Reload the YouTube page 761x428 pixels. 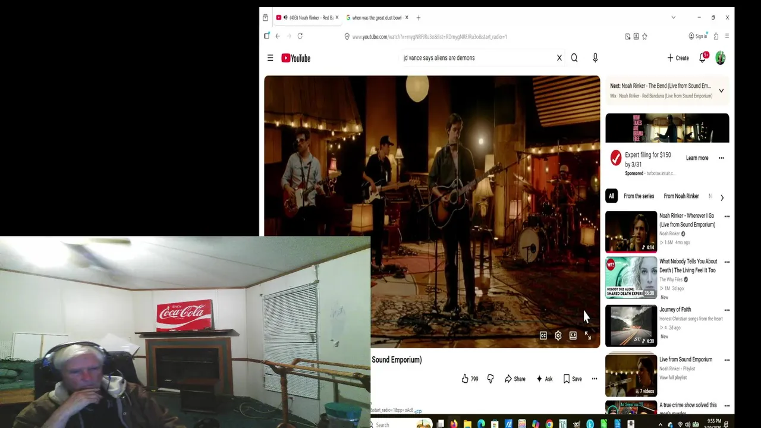pos(300,36)
